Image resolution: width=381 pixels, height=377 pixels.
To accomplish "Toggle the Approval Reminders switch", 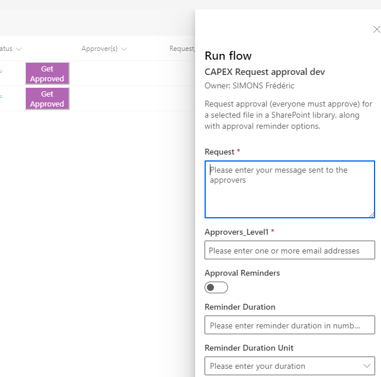I will coord(216,287).
